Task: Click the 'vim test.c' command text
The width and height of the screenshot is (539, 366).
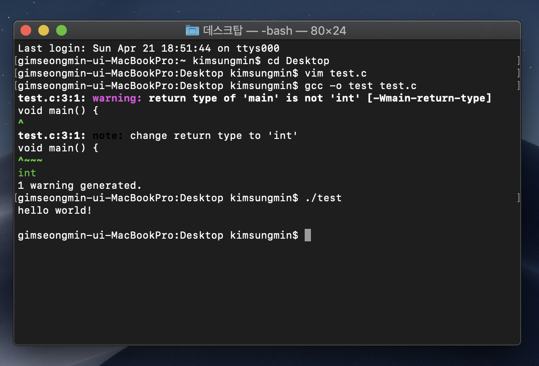Action: (x=336, y=73)
